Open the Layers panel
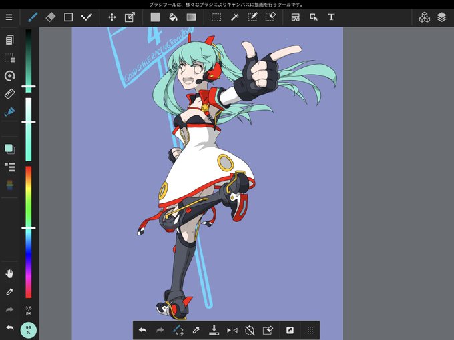The image size is (454, 340). coord(441,17)
